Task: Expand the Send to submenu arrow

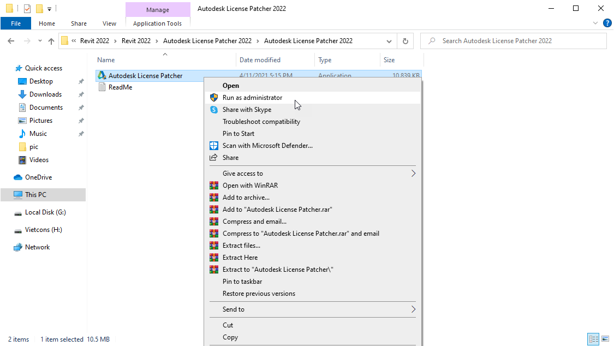Action: [x=413, y=309]
